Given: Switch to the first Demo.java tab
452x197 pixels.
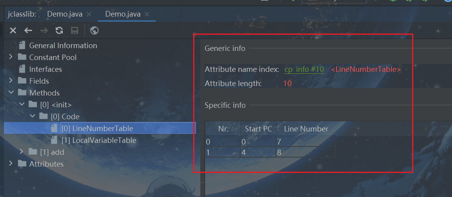Looking at the screenshot, I should 65,14.
